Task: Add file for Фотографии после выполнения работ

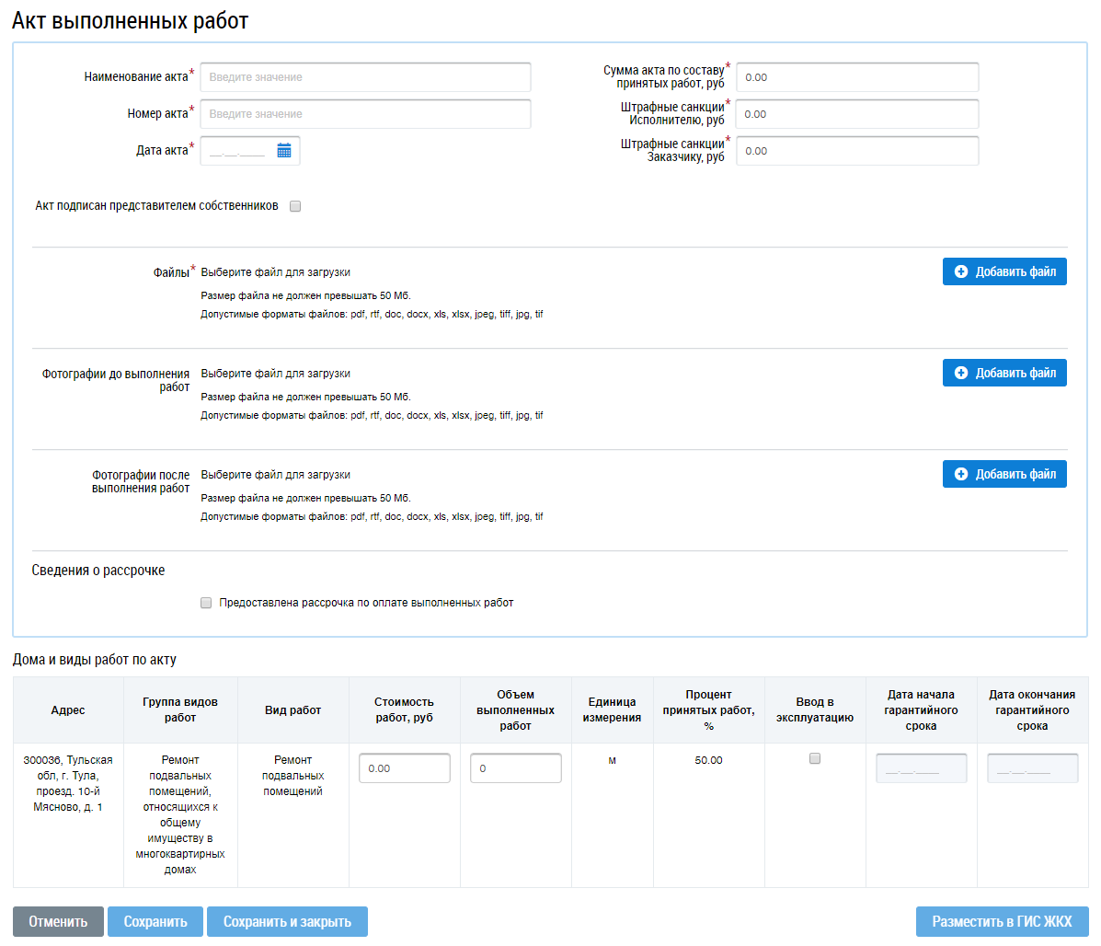Action: [x=1004, y=474]
